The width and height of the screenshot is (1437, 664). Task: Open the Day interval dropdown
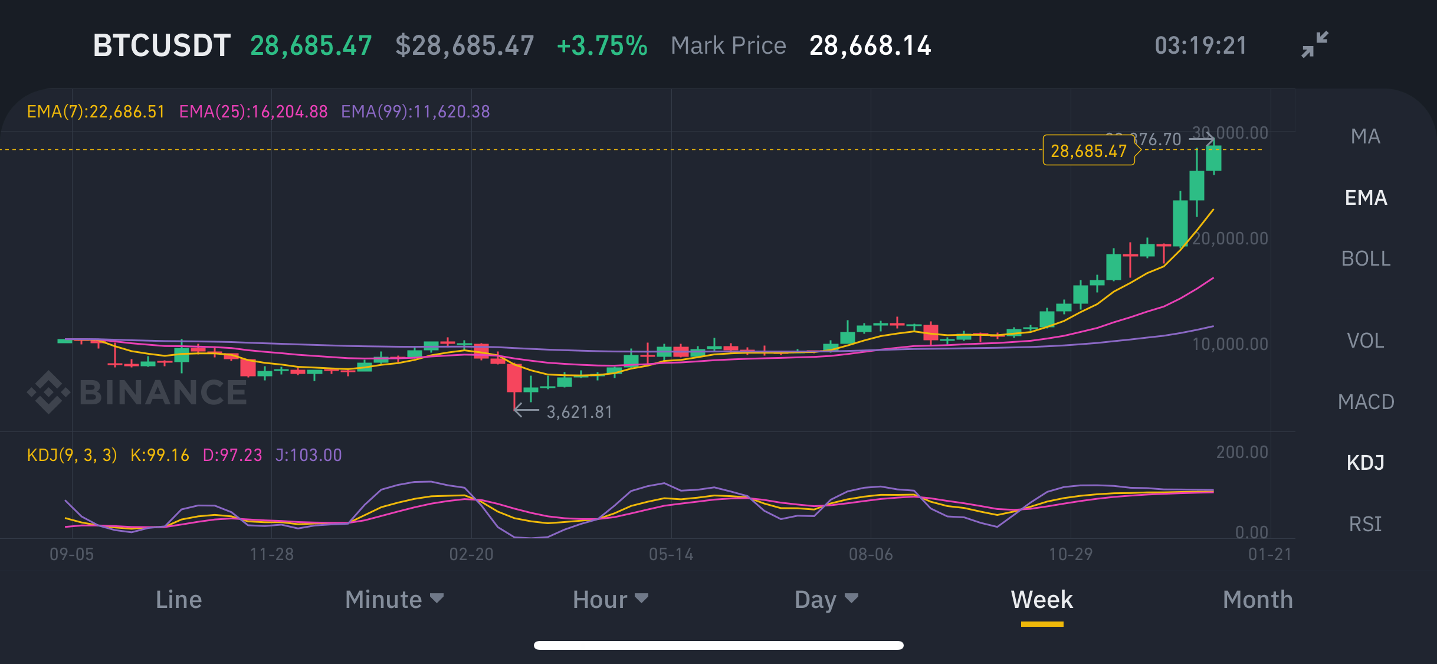(826, 600)
